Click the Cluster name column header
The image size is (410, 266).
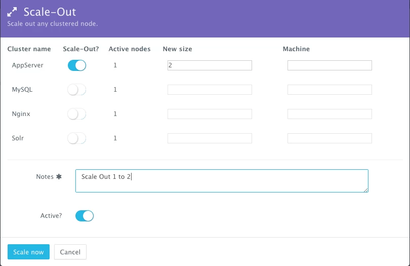point(29,49)
